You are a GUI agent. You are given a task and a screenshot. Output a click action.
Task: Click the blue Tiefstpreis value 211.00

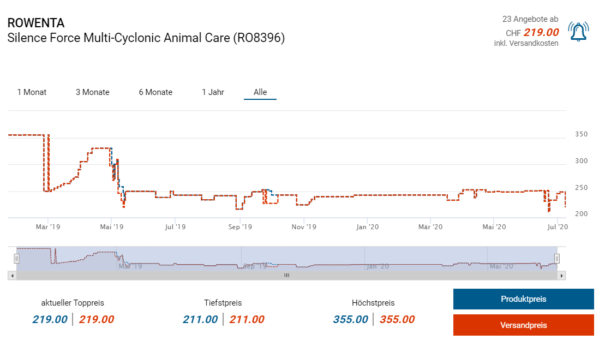click(200, 320)
